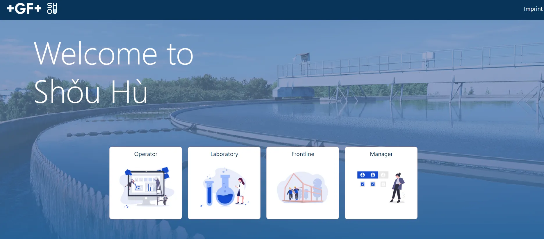Click the Laboratory flask illustration
This screenshot has height=239, width=544.
click(x=225, y=187)
